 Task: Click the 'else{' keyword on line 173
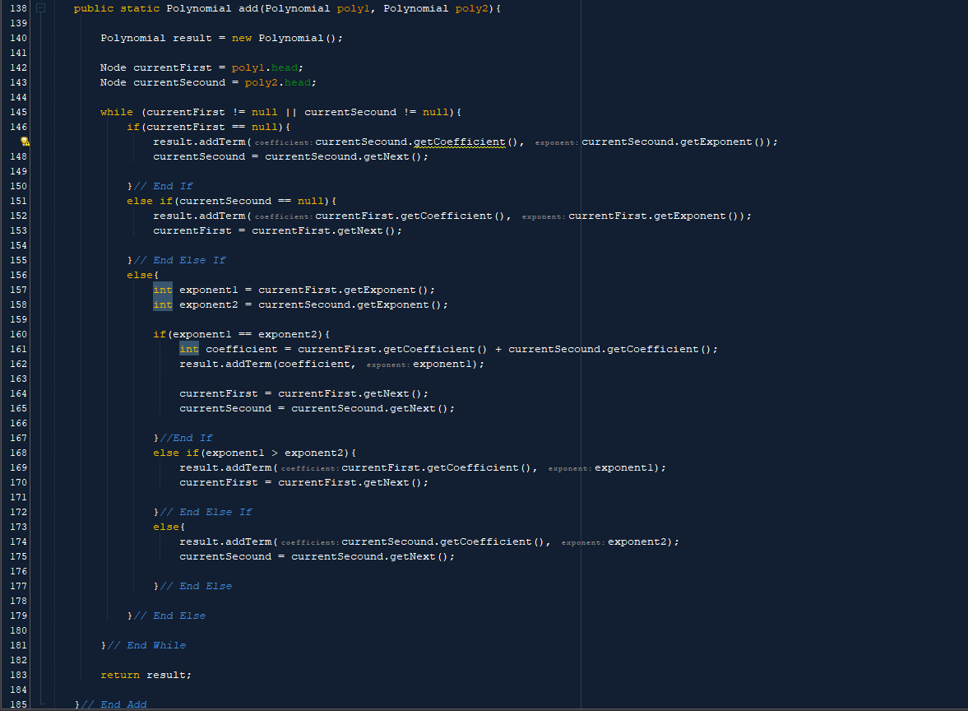coord(169,527)
